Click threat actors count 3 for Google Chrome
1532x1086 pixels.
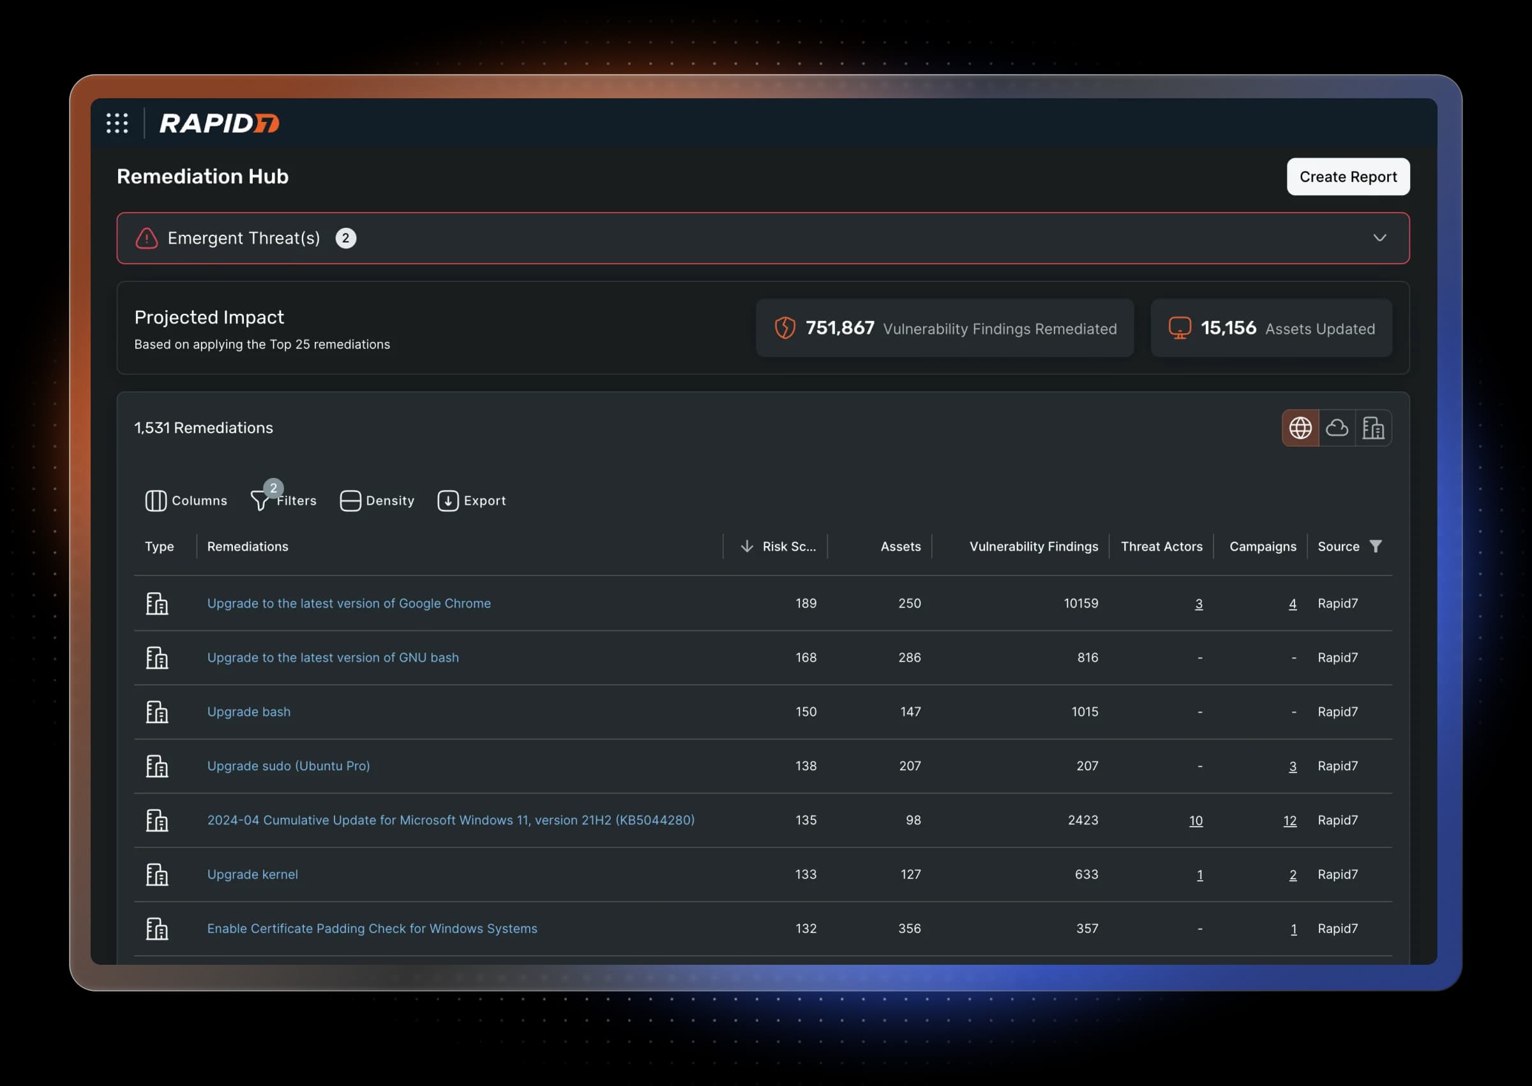[1199, 604]
